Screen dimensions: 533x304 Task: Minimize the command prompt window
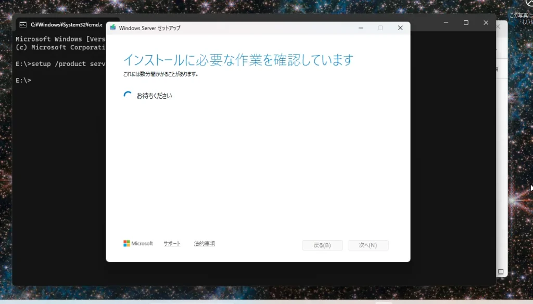pyautogui.click(x=446, y=22)
